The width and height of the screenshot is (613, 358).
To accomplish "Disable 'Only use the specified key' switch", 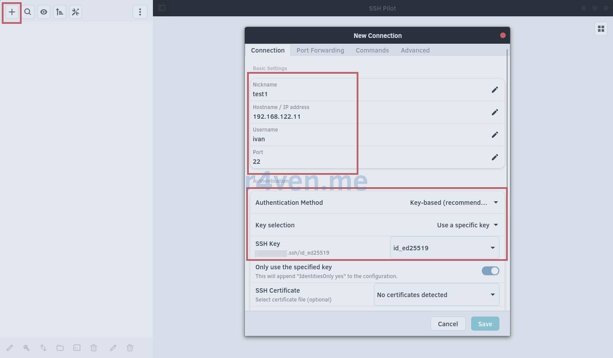I will (x=490, y=271).
